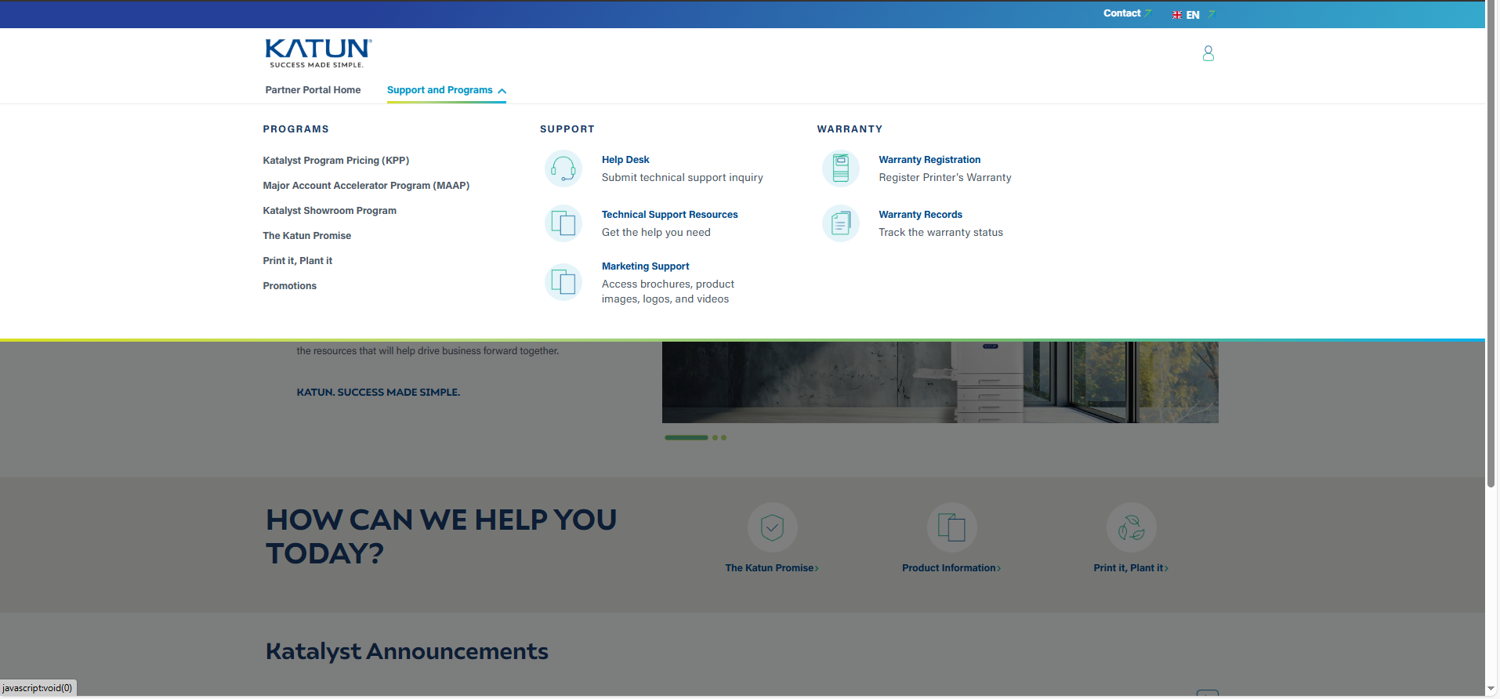Image resolution: width=1500 pixels, height=699 pixels.
Task: Click 'KATUN. SUCCESS MADE SIMPLE.' text
Action: coord(378,393)
